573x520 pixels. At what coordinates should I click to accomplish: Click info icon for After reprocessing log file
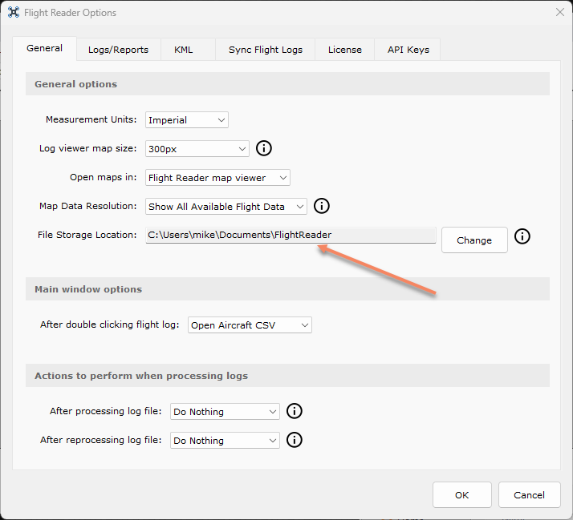tap(295, 440)
